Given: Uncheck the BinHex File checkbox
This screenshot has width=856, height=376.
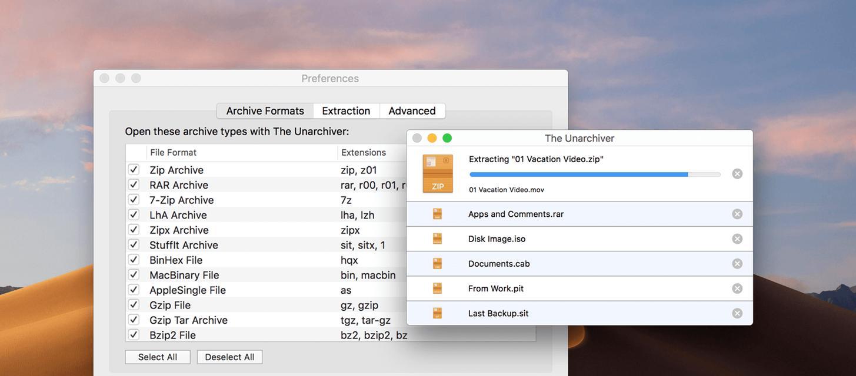Looking at the screenshot, I should click(x=134, y=260).
